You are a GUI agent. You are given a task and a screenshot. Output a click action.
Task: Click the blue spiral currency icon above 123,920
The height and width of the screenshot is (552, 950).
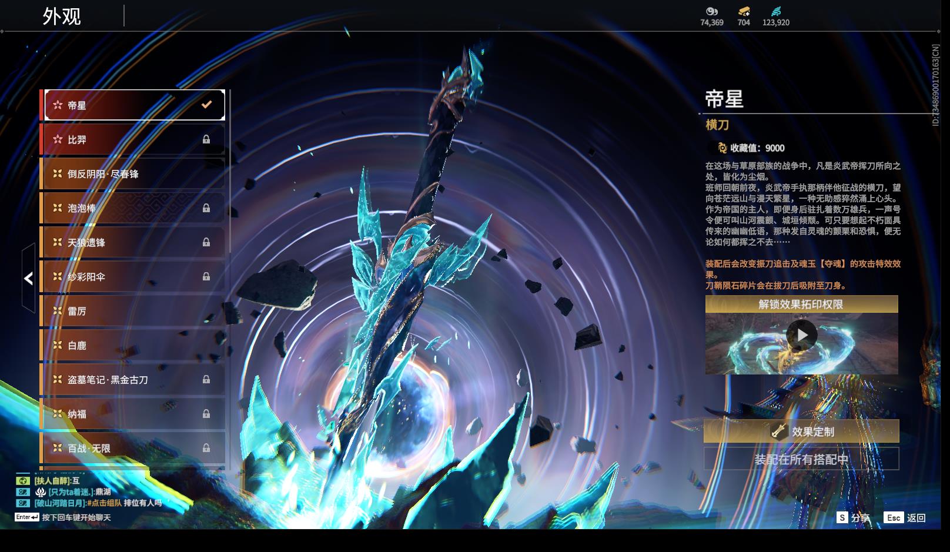776,11
